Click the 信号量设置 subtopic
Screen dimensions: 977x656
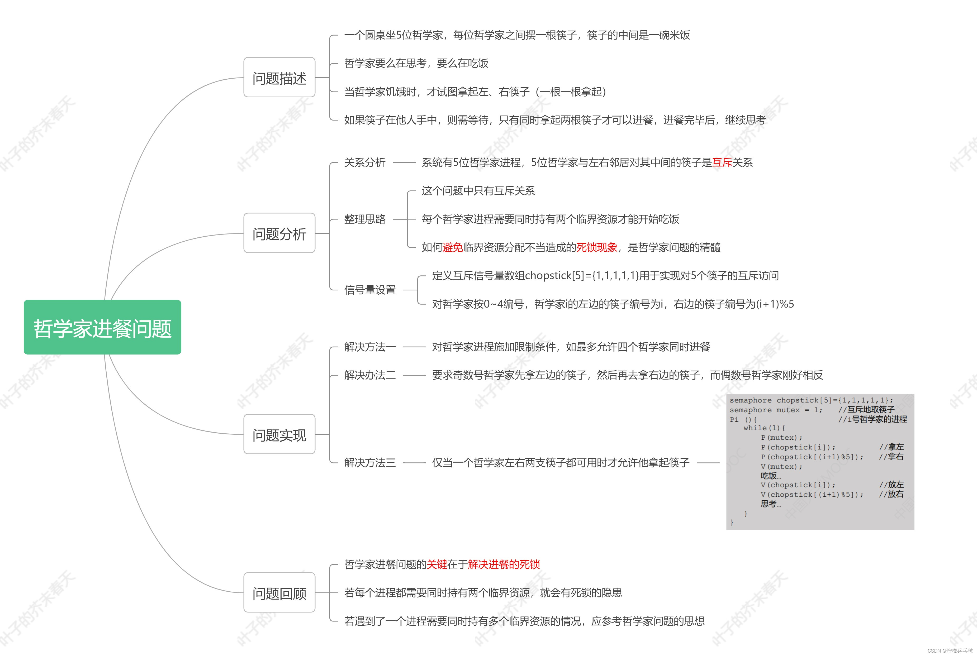[x=370, y=290]
